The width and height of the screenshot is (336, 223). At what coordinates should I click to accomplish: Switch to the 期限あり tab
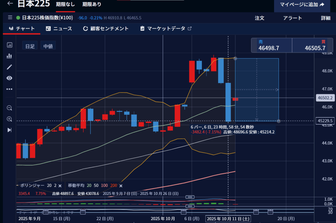[92, 4]
